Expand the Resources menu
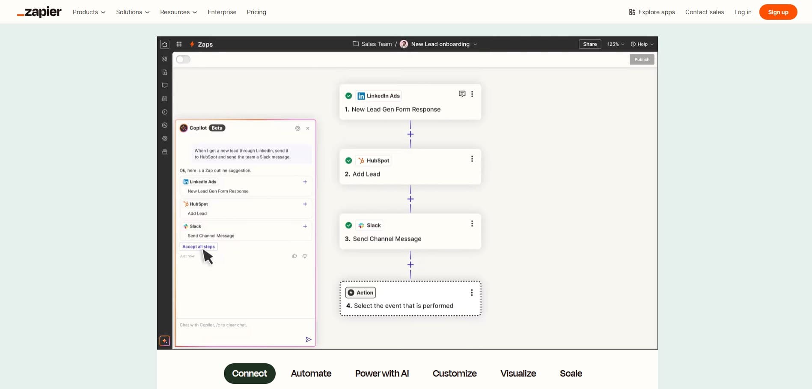The width and height of the screenshot is (812, 389). (178, 12)
